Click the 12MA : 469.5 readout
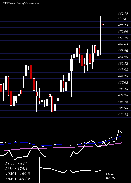The width and height of the screenshot is (131, 183). [18, 174]
